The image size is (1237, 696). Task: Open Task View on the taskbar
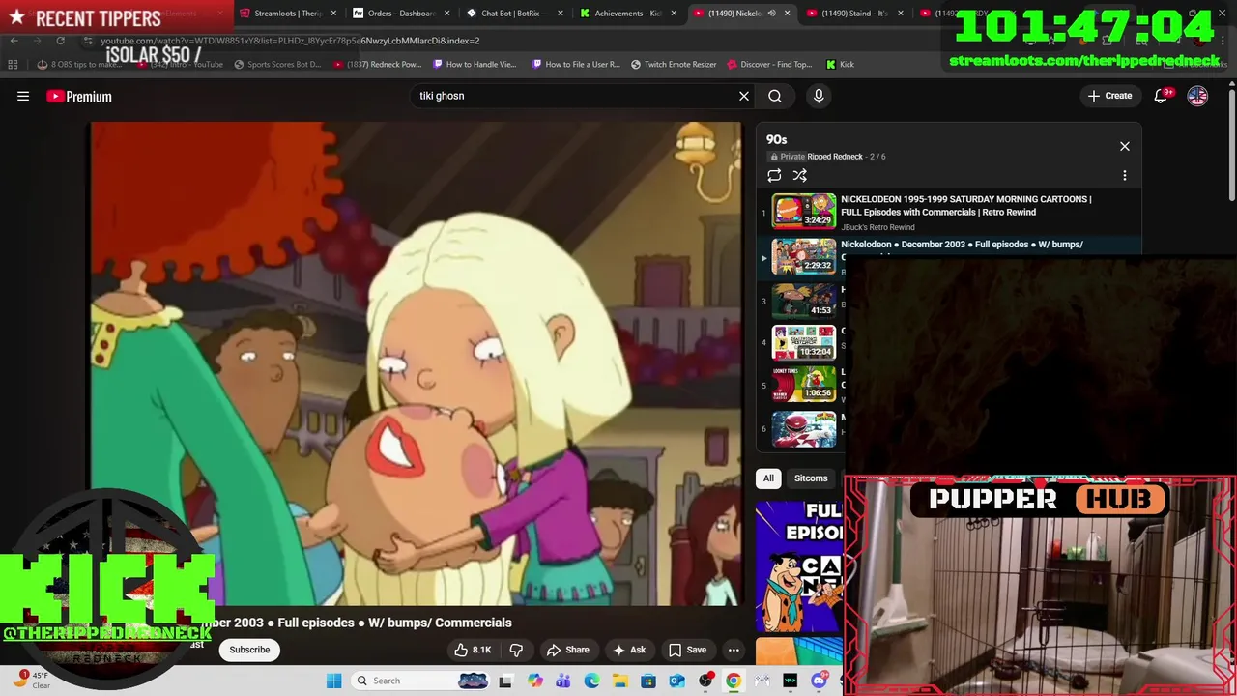[x=505, y=681]
